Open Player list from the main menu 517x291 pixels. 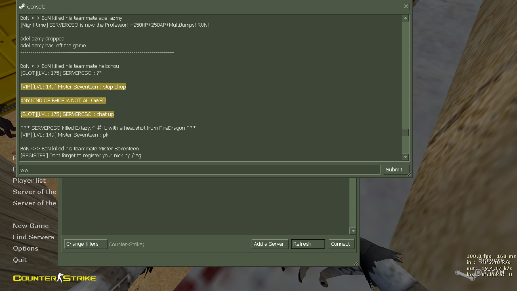click(29, 181)
